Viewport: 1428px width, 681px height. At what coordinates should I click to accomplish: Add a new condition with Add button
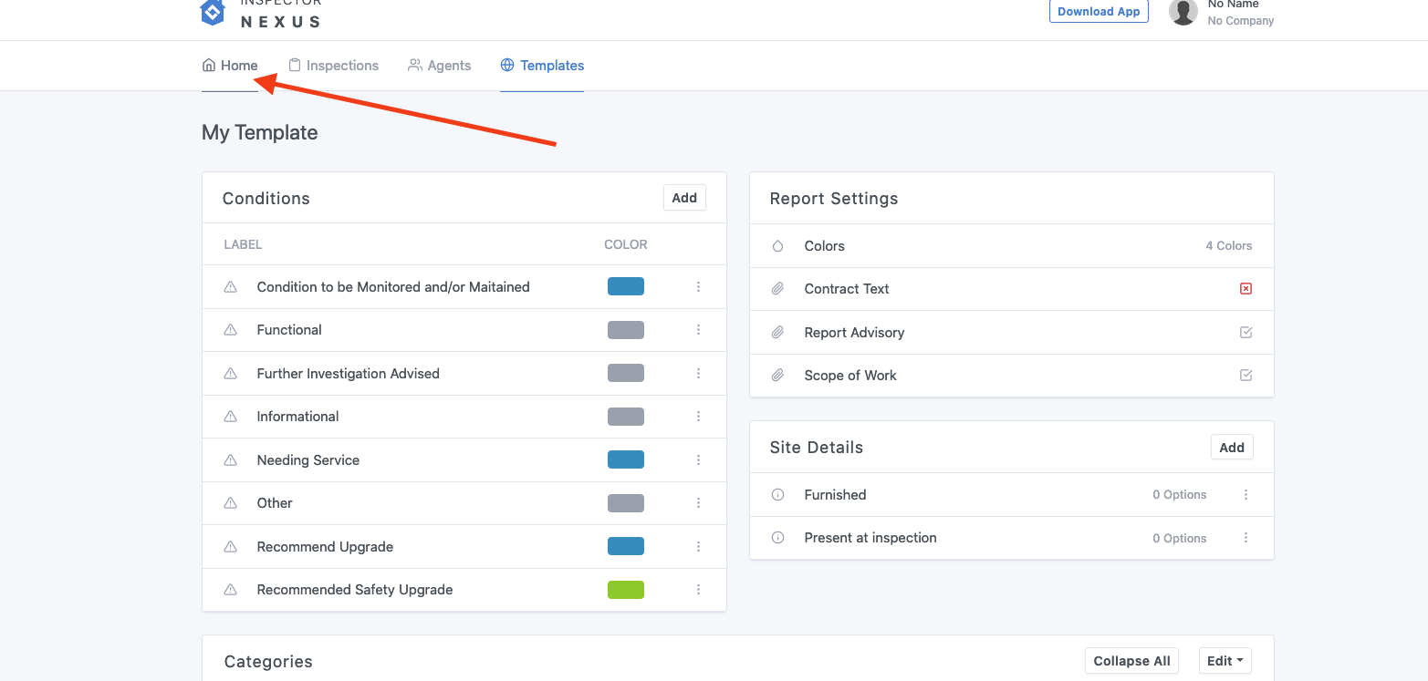684,198
